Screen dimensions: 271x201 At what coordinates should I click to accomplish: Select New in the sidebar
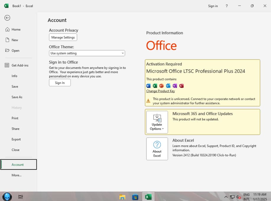15,40
